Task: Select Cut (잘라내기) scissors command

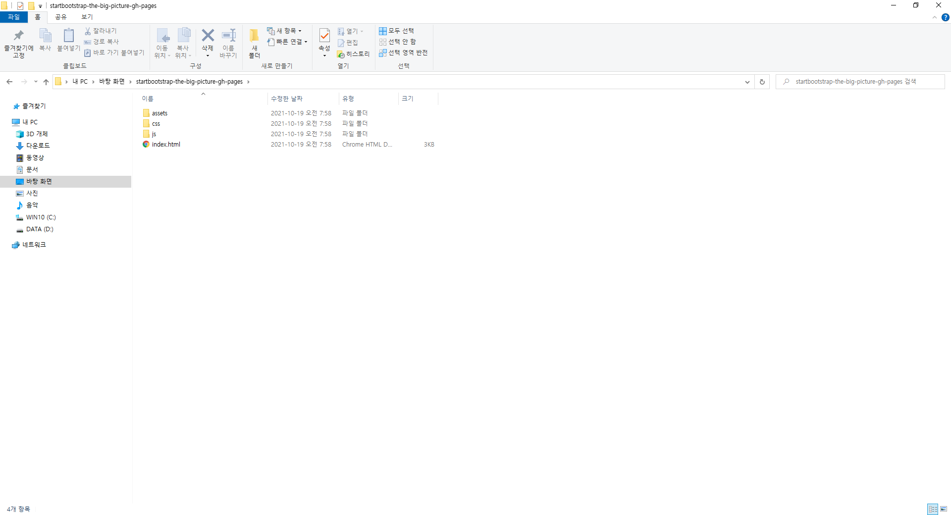Action: pyautogui.click(x=101, y=31)
